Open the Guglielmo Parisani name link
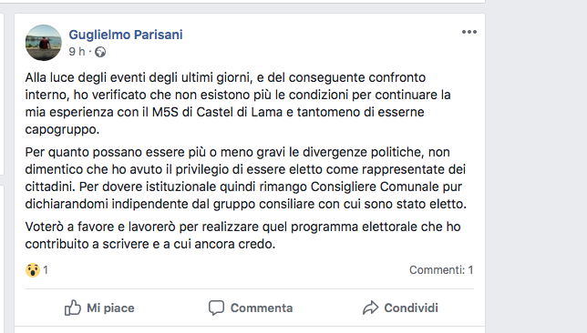Screen dimensions: 587x333 pos(126,35)
